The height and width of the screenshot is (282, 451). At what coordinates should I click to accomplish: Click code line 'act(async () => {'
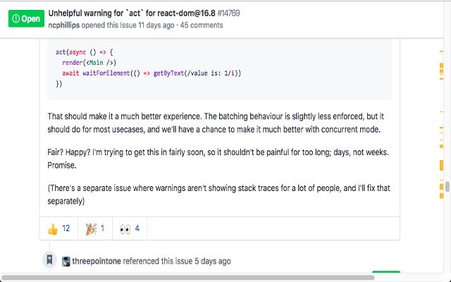click(x=85, y=52)
